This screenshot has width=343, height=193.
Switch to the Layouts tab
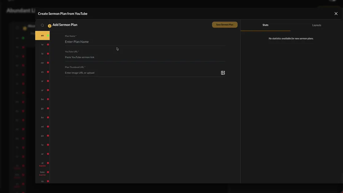point(317,25)
